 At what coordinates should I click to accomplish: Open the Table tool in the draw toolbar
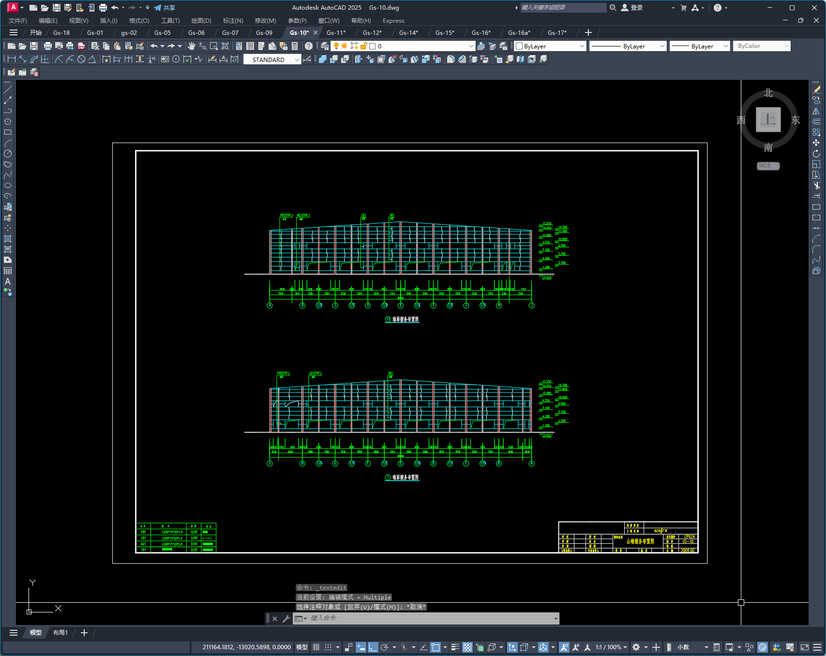tap(8, 271)
